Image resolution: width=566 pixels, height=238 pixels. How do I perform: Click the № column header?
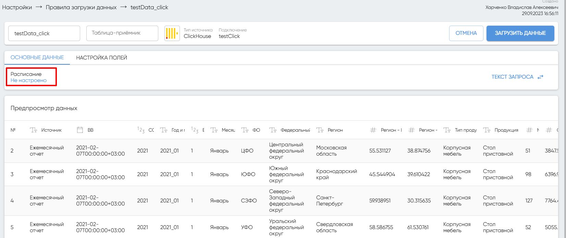[13, 130]
